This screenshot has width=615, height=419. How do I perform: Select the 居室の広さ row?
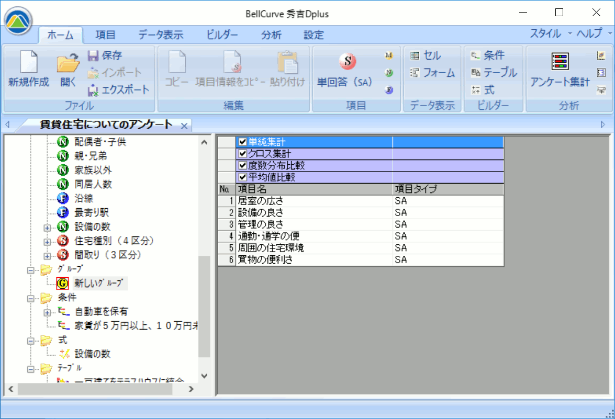pos(361,201)
